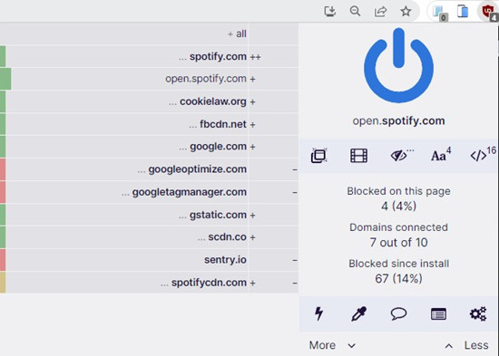Report a filter issue chat icon
Screen dimensions: 499x356
pos(398,313)
